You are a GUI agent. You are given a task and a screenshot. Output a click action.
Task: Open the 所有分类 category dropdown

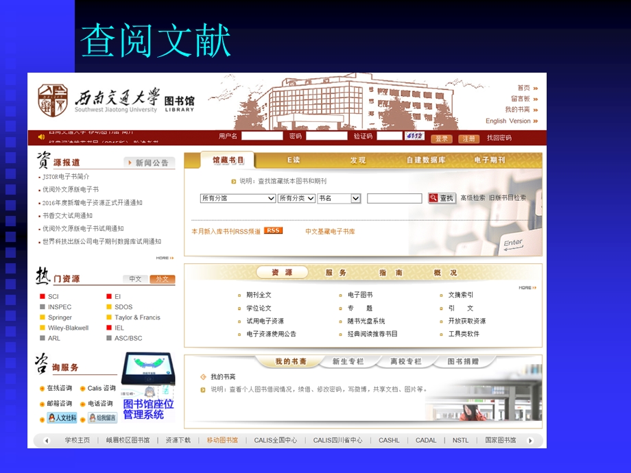pos(296,198)
